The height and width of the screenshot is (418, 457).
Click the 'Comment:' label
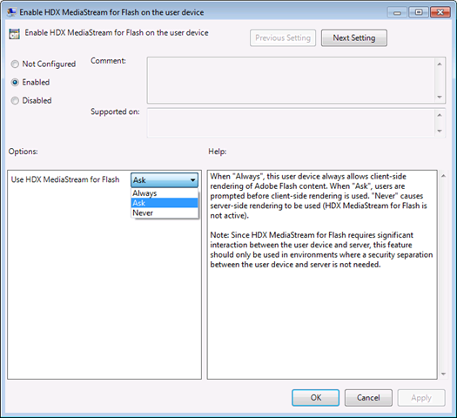tap(108, 61)
